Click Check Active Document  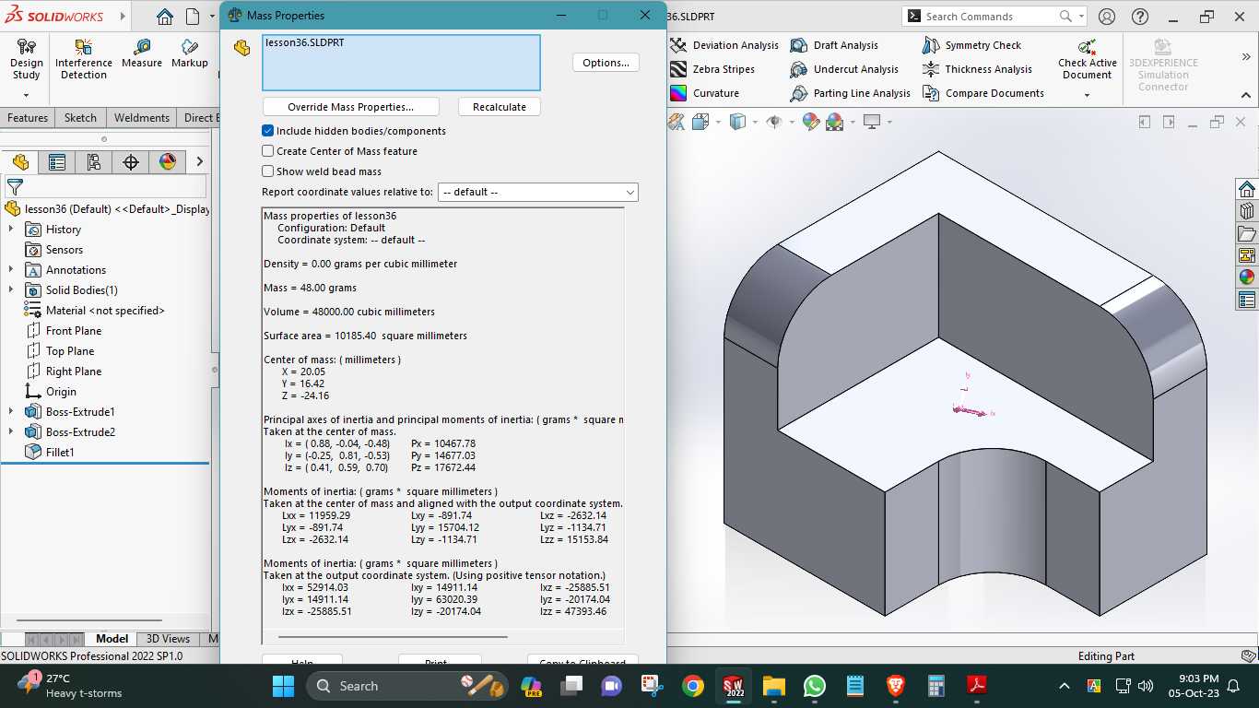(1088, 59)
